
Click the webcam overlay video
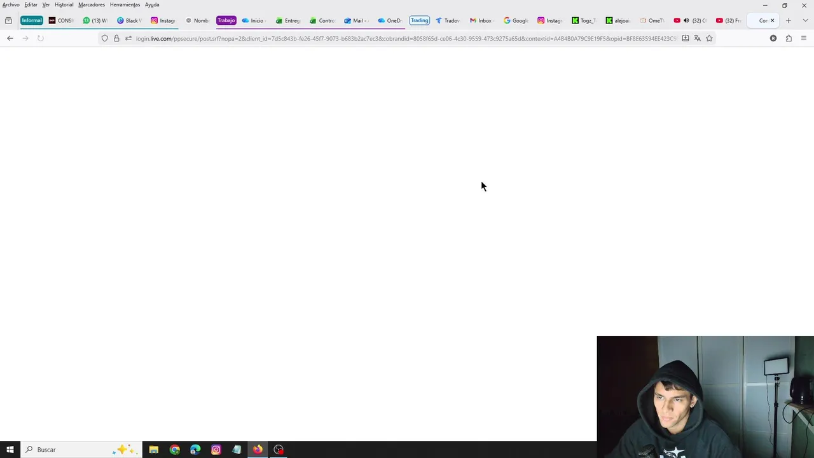tap(705, 397)
